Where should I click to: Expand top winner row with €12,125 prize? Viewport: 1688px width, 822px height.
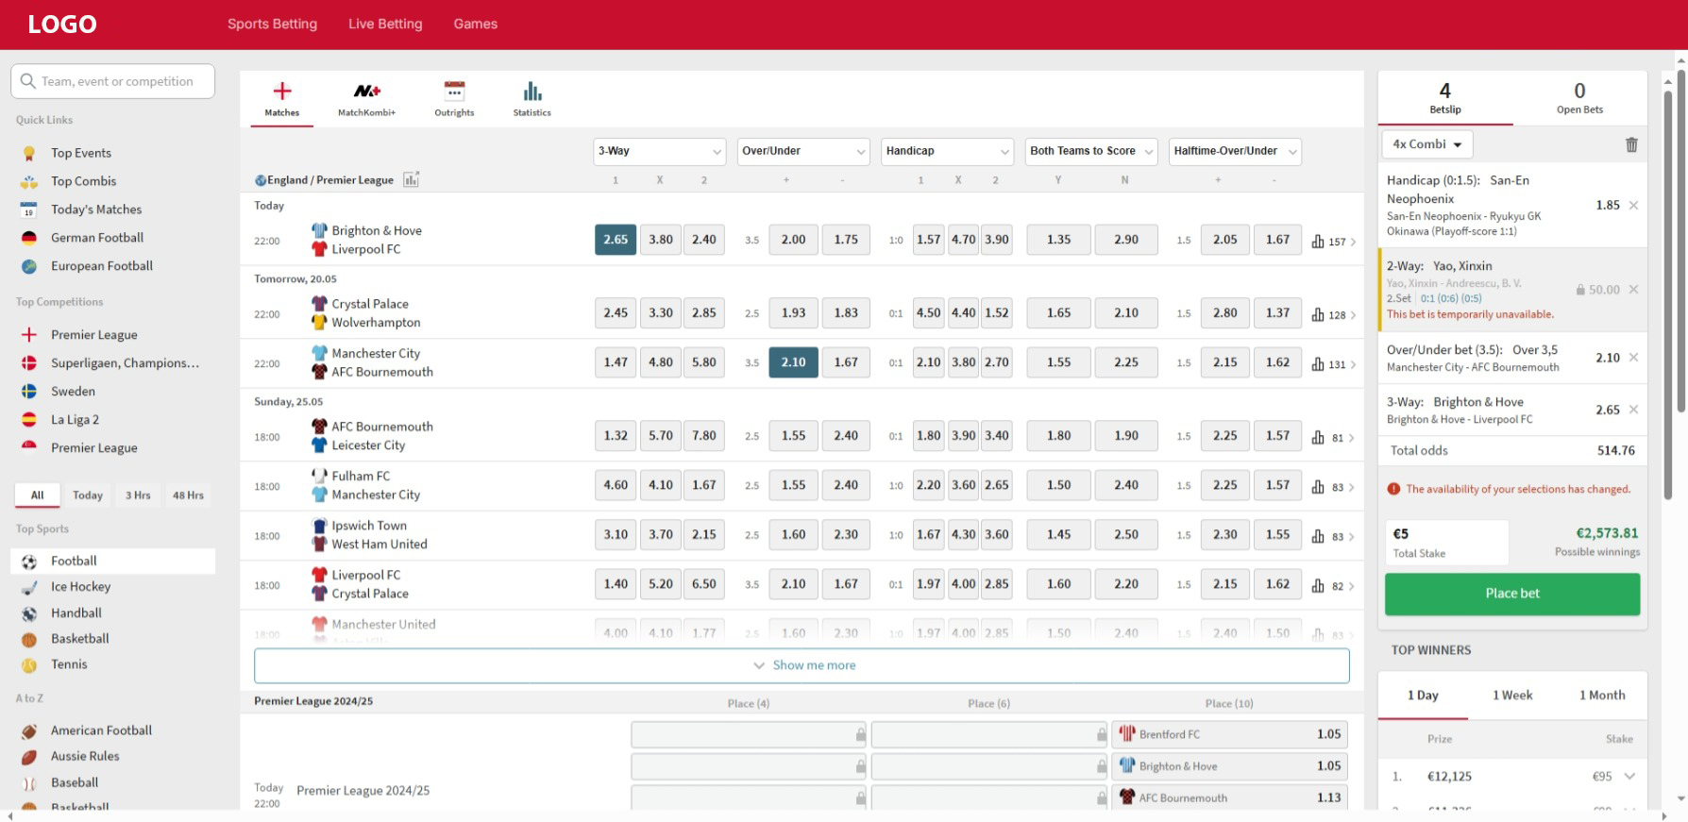(1629, 777)
